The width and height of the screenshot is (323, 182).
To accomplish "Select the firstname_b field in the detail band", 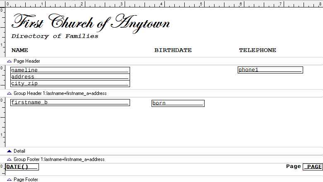I will (70, 102).
